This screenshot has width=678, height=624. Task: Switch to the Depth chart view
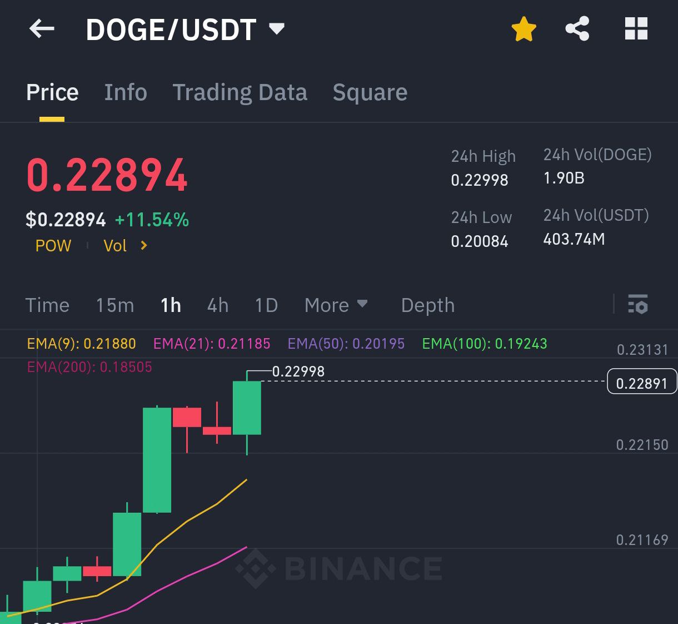click(x=428, y=305)
